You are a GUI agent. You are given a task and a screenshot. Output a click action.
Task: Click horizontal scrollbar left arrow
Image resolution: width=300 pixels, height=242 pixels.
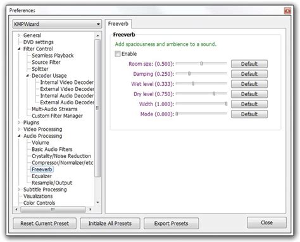click(16, 209)
